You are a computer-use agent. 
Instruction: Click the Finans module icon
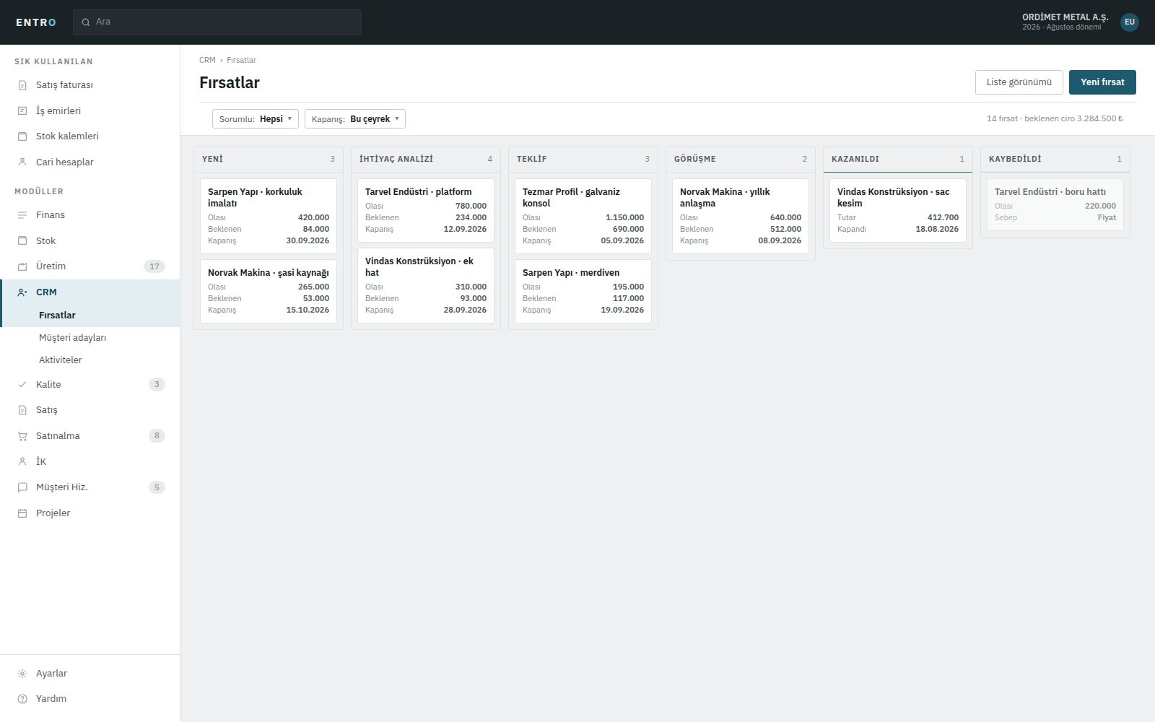click(x=22, y=215)
